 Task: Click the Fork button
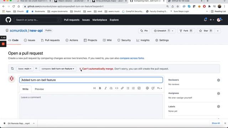tap(186, 31)
